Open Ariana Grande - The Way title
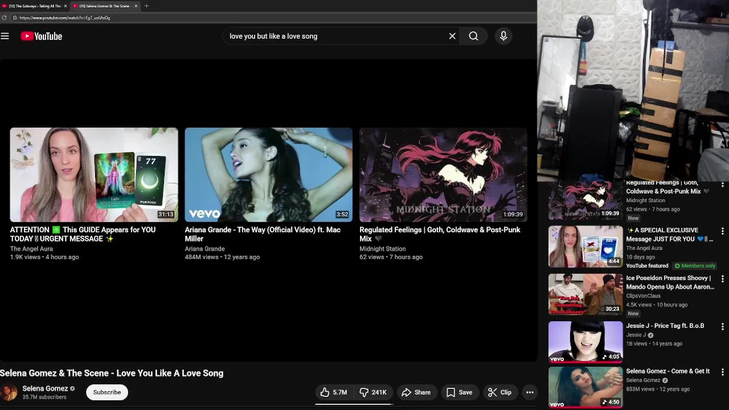Screen dimensions: 729x410 263,234
